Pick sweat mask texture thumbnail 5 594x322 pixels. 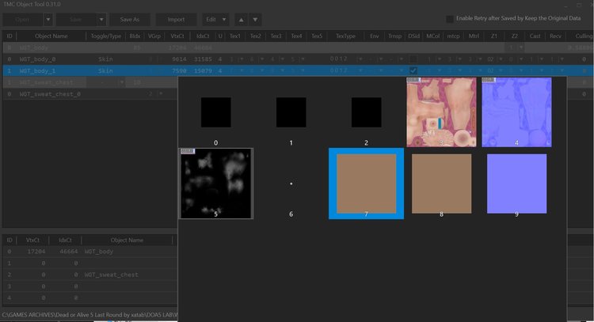[216, 184]
